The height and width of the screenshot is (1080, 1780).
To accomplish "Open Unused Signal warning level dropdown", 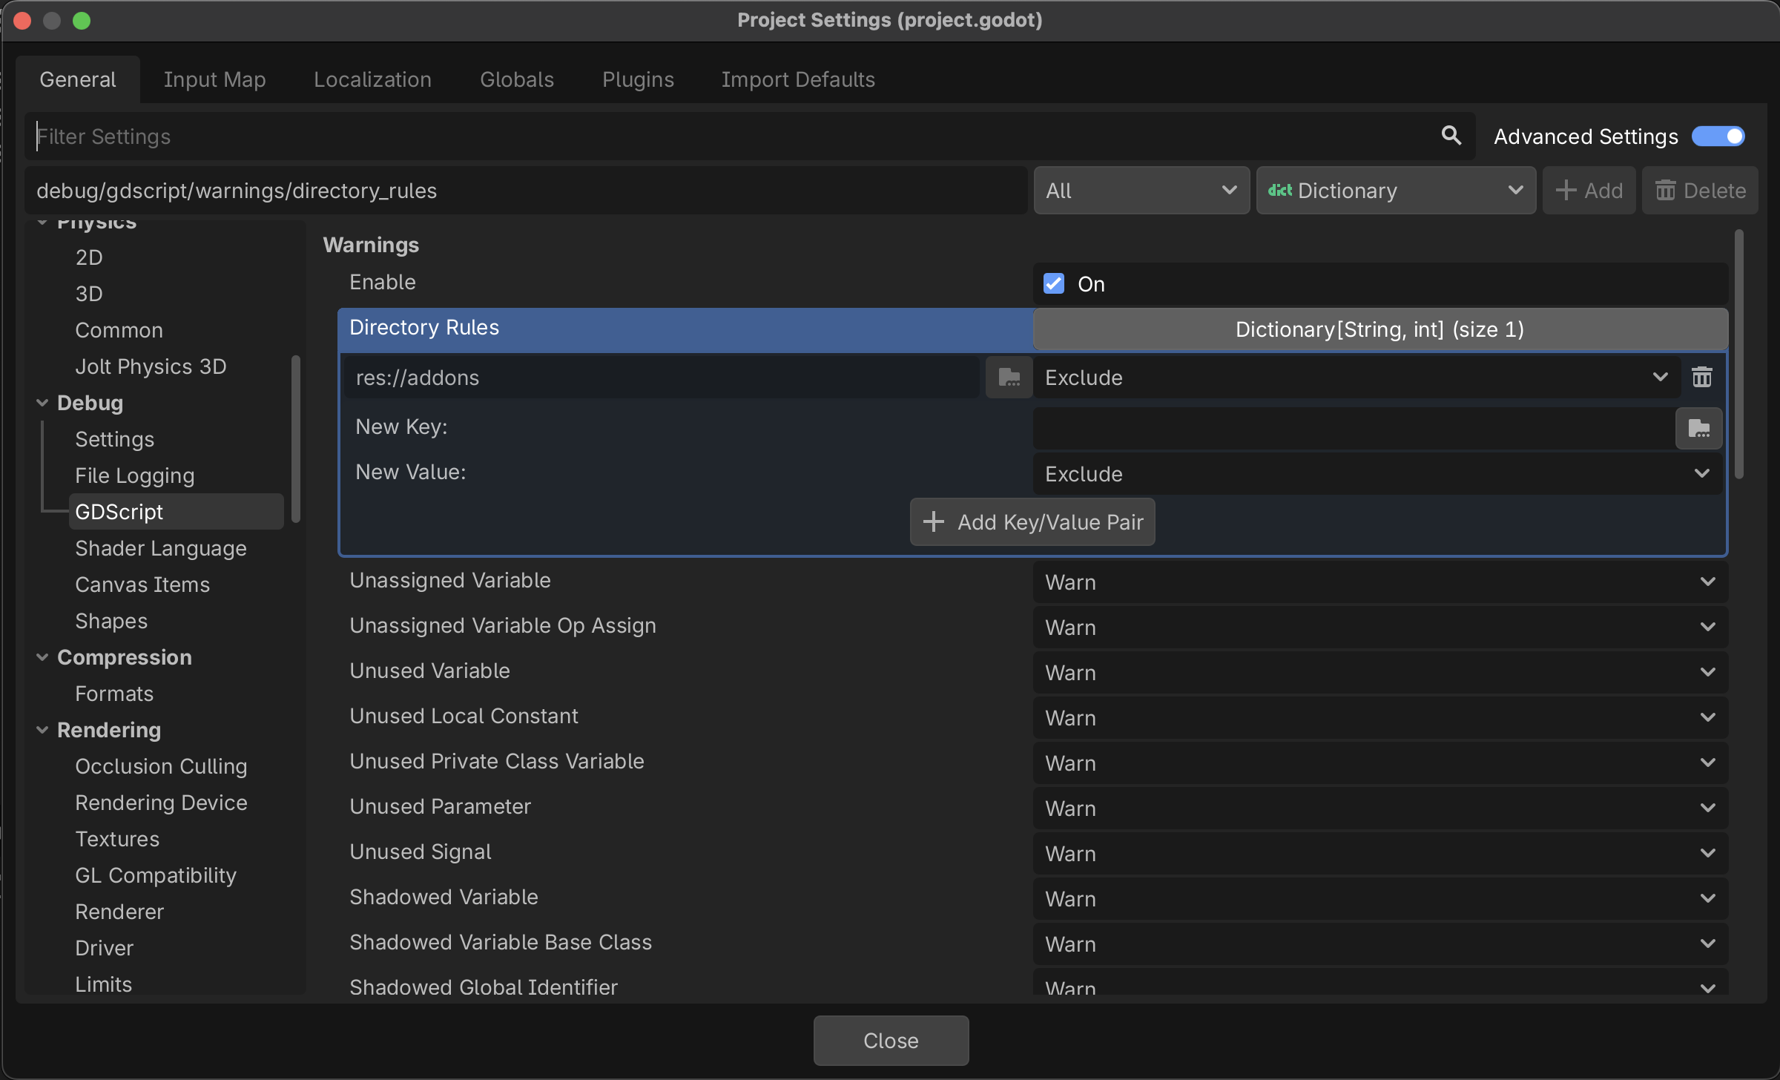I will click(x=1380, y=854).
